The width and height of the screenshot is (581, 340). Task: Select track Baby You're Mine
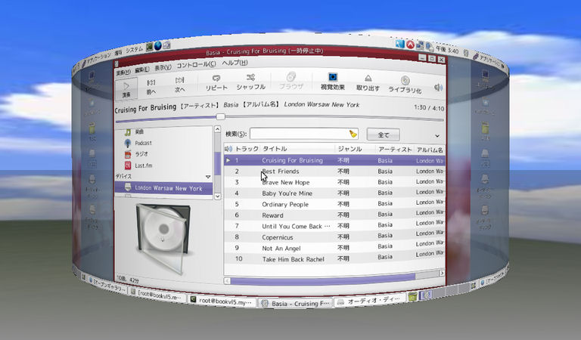pyautogui.click(x=334, y=193)
